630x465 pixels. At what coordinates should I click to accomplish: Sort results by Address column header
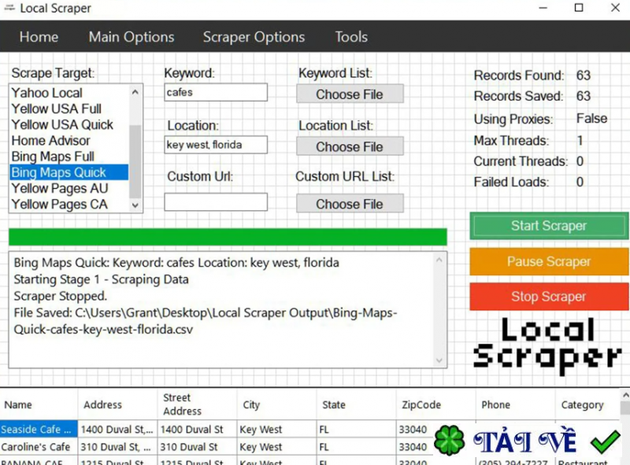[x=117, y=404]
